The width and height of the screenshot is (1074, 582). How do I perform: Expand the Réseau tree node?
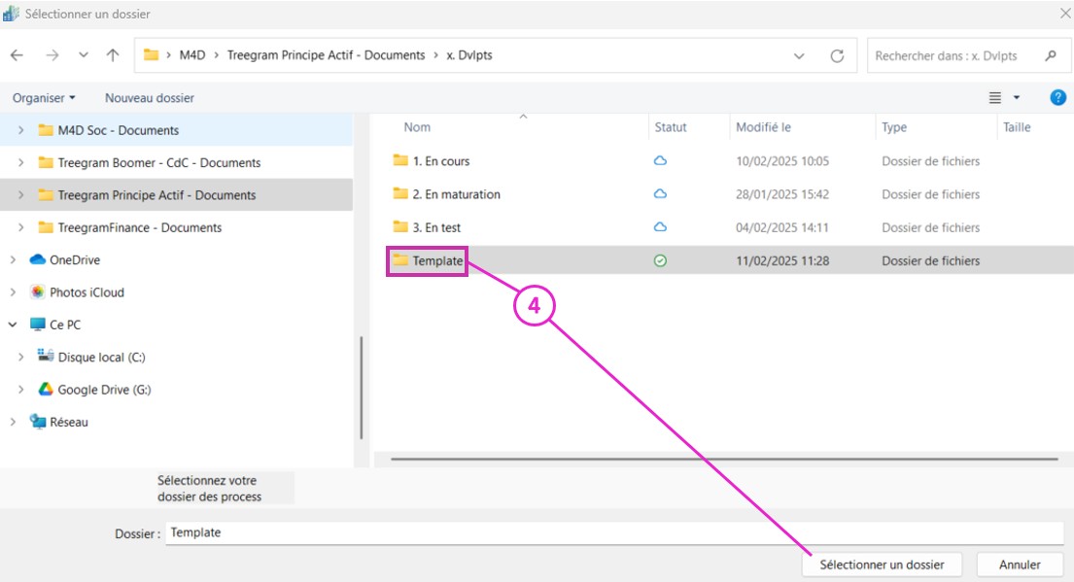pyautogui.click(x=13, y=423)
